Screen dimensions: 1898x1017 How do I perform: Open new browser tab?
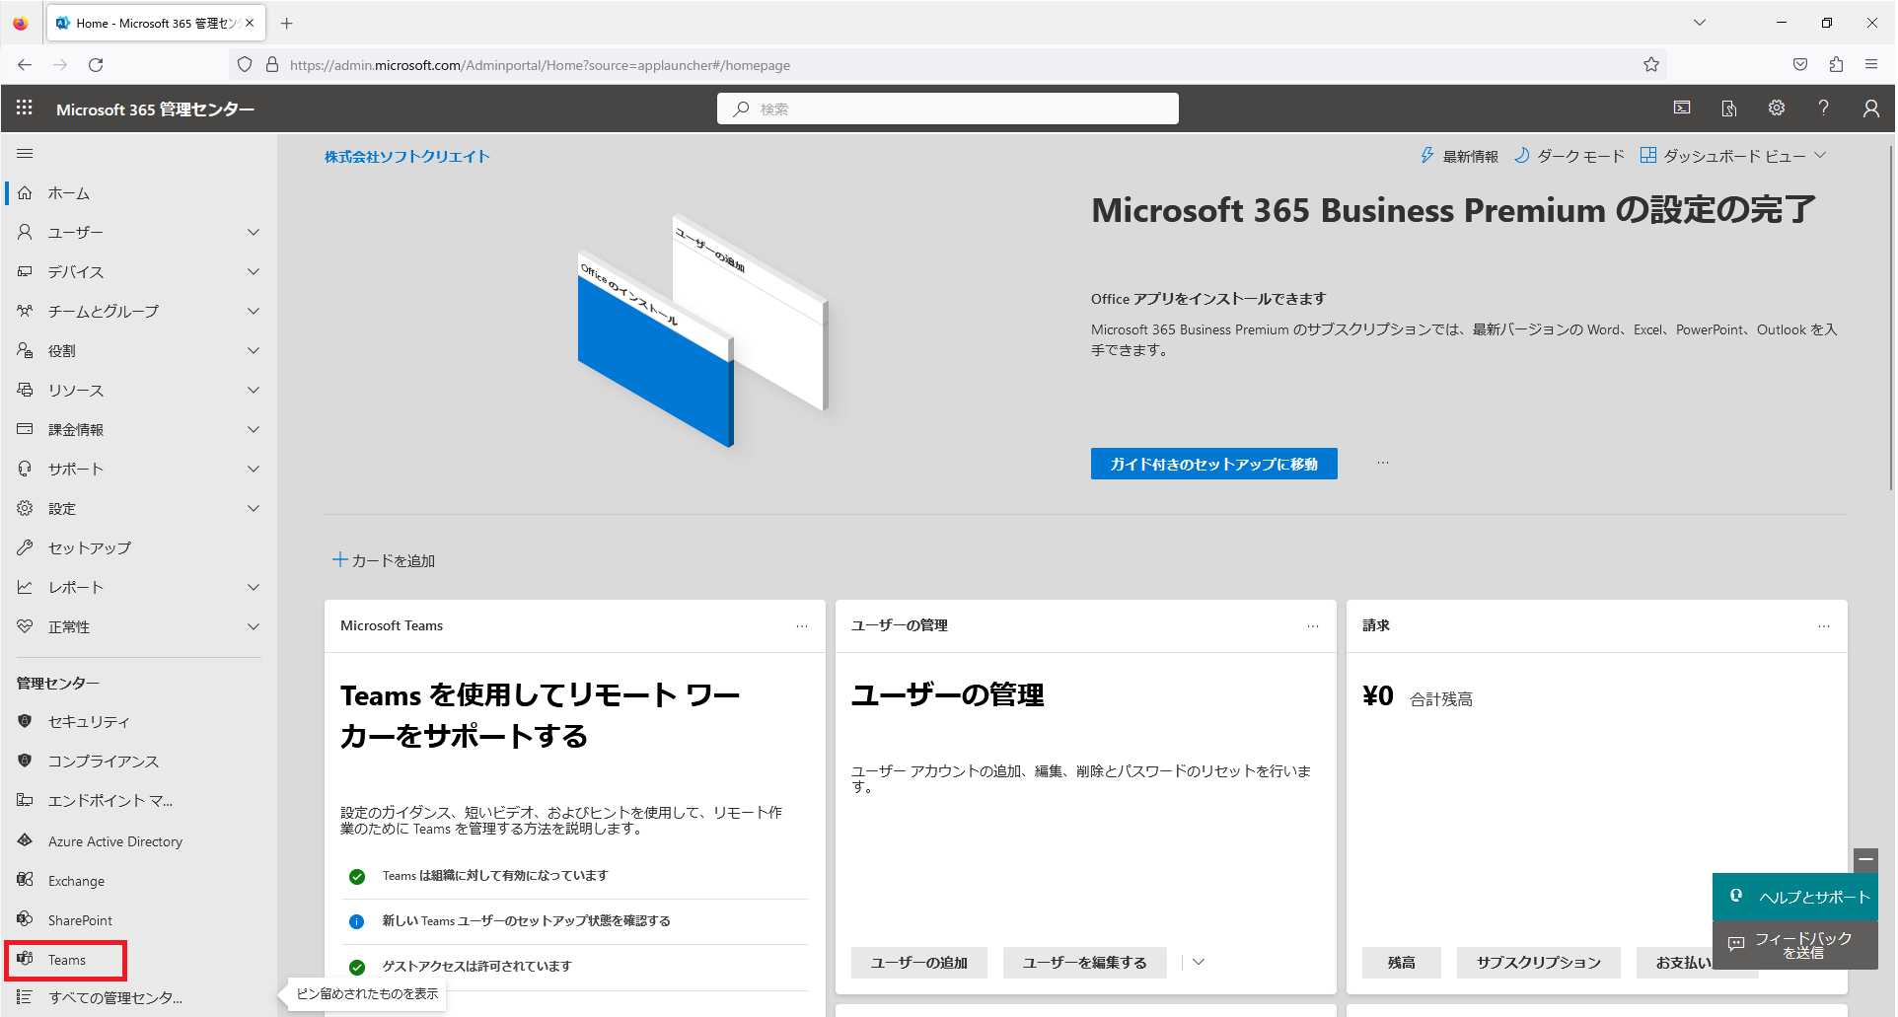click(x=287, y=23)
